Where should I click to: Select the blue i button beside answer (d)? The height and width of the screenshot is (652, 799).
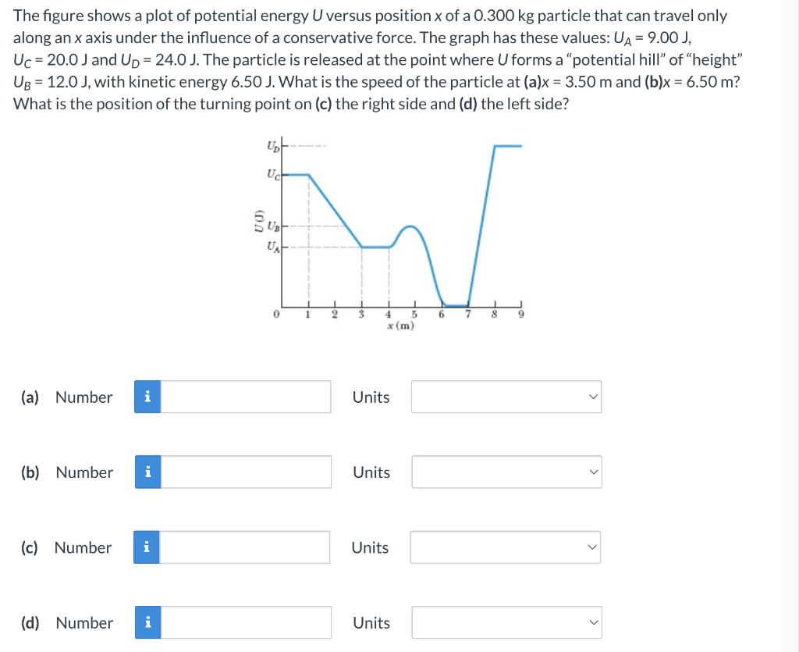click(x=147, y=622)
